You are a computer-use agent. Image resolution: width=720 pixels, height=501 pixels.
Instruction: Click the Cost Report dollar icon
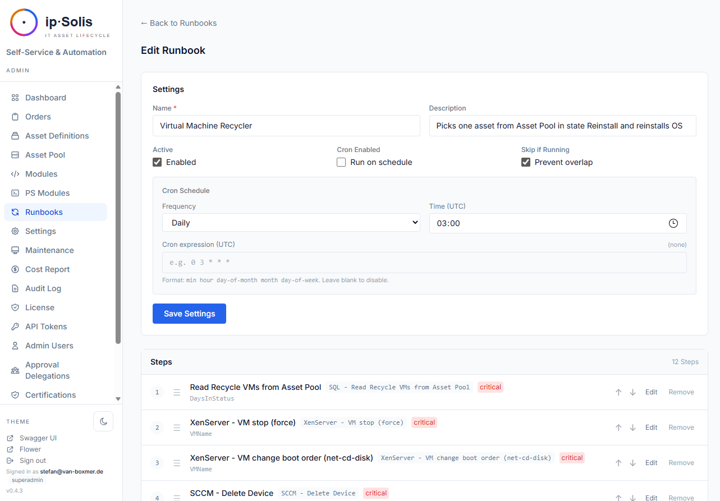(x=15, y=269)
